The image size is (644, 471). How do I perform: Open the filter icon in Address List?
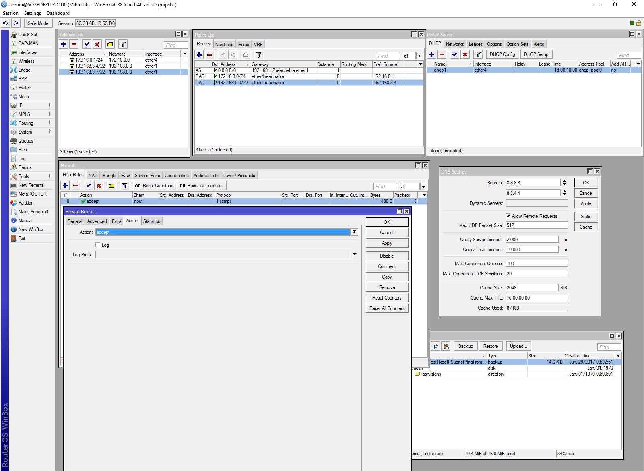click(x=123, y=44)
